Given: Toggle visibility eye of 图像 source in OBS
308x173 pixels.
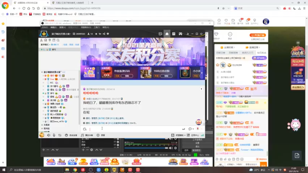Looking at the screenshot, I should pos(115,145).
